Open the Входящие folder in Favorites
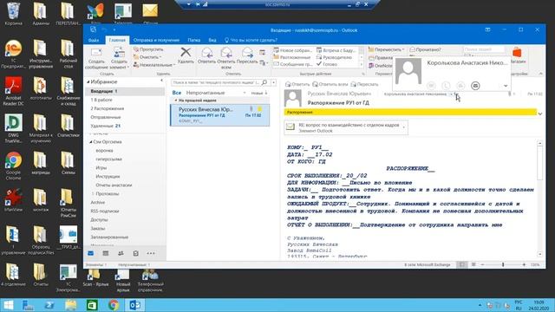 point(125,91)
